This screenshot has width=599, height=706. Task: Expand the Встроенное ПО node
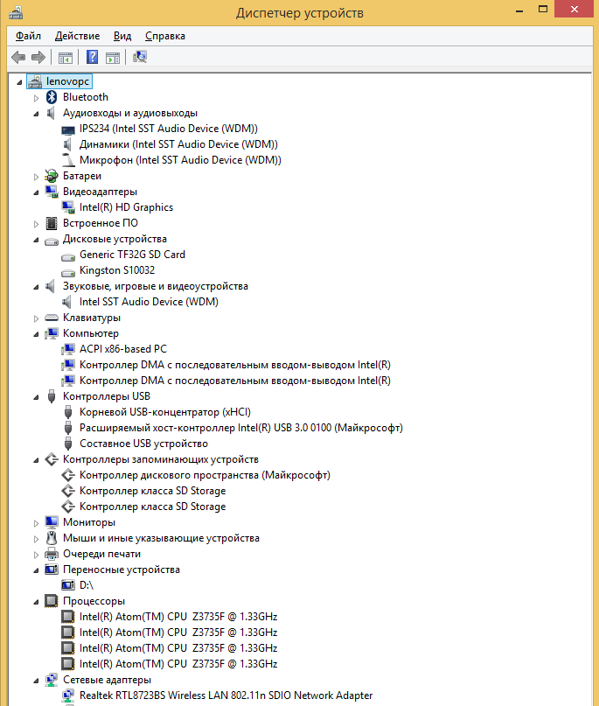tap(36, 224)
